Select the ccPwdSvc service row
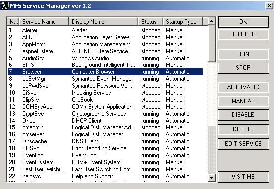Viewport: 274px width, 189px height. pos(105,86)
